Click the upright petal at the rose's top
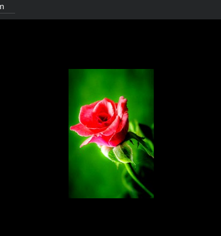This screenshot has height=236, width=221. (x=123, y=106)
